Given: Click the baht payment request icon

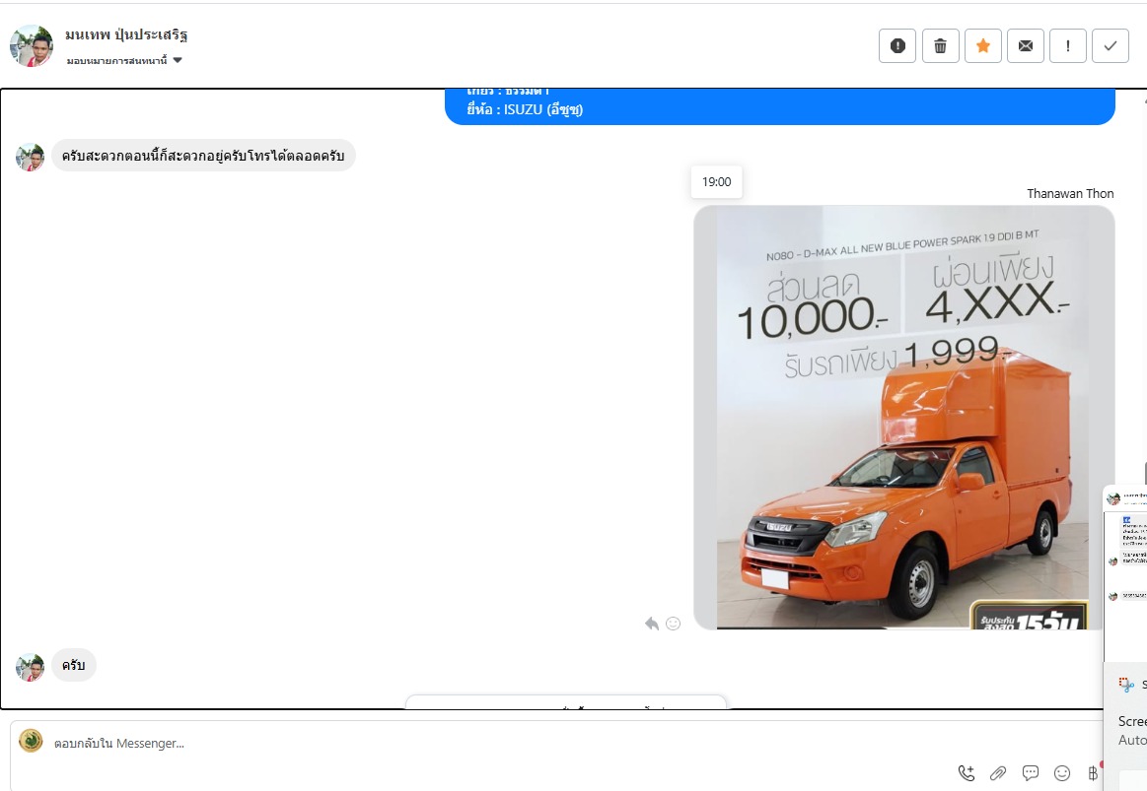Looking at the screenshot, I should coord(1093,773).
